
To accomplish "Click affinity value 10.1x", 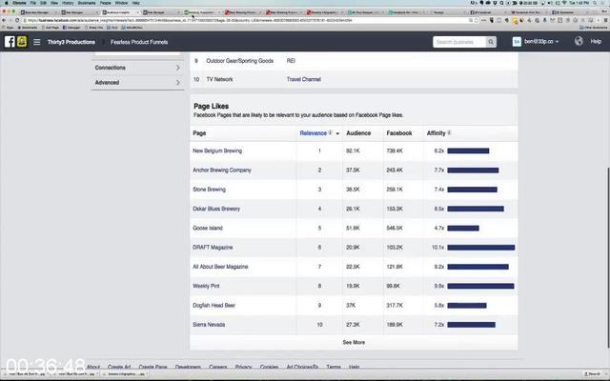I will click(437, 248).
